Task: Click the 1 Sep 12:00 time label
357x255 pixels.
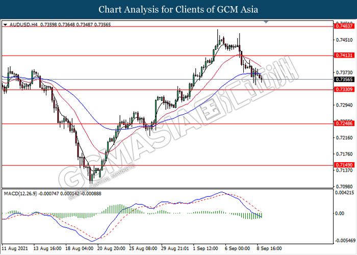Action: (x=206, y=248)
